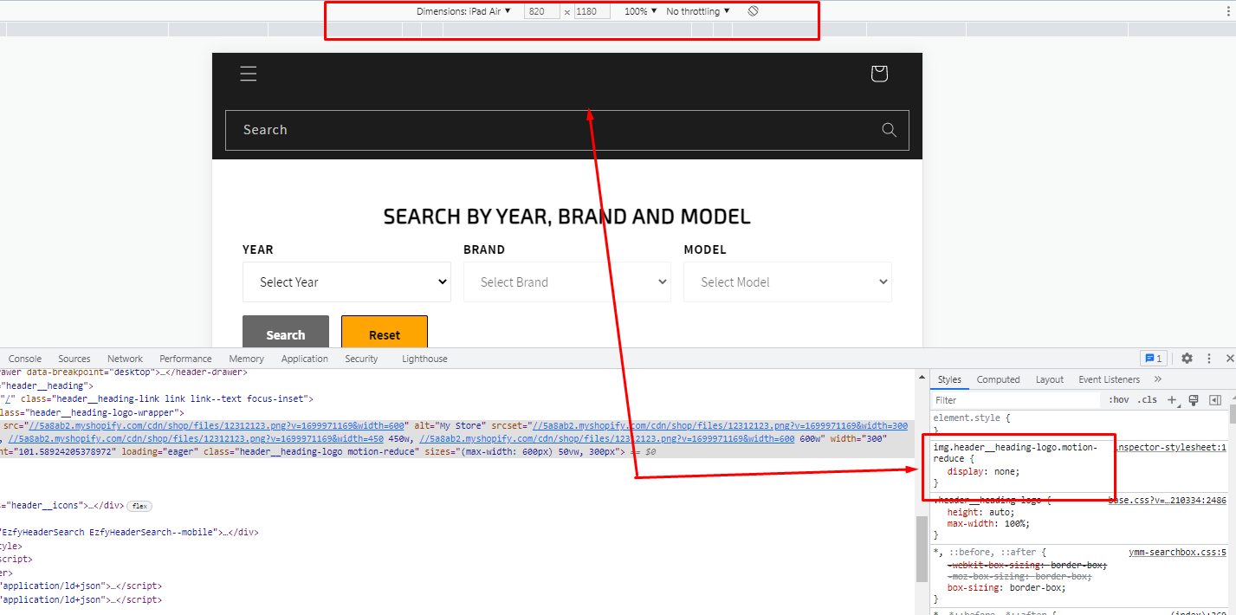The height and width of the screenshot is (615, 1236).
Task: Click the viewport height field showing 1180
Action: point(592,11)
